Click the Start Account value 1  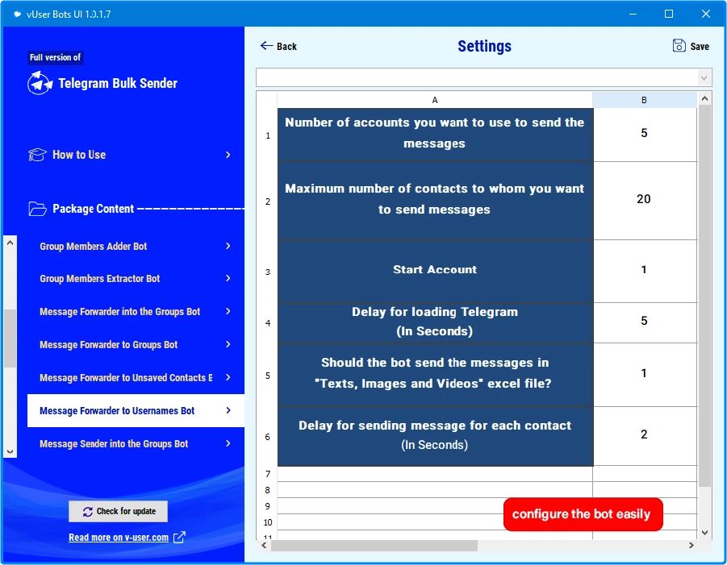(x=645, y=272)
